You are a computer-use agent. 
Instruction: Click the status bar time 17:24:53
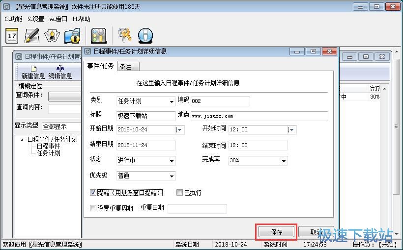click(315, 244)
